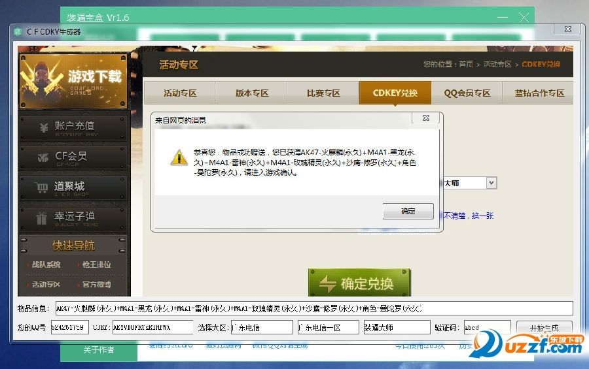Click the 物品信息 item info text field

314,308
